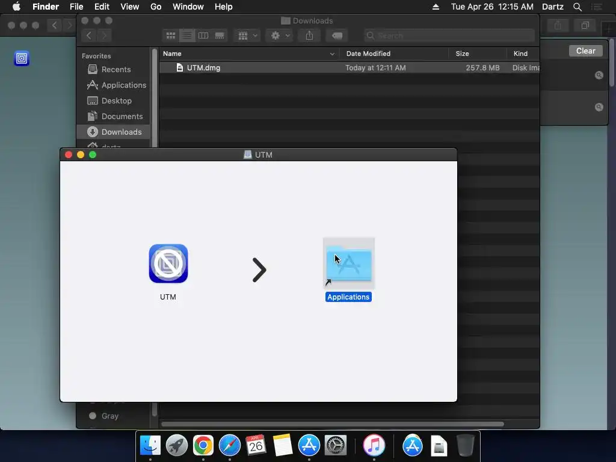616x462 pixels.
Task: Sort by the Size column
Action: pos(462,54)
